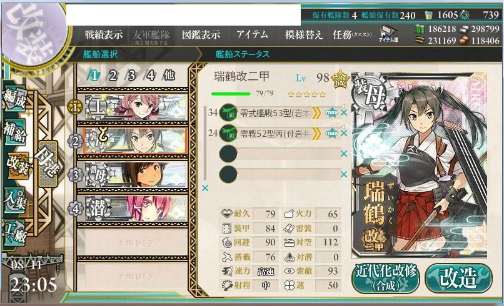The width and height of the screenshot is (504, 306).
Task: Clear all equipment using bottom-left X
Action: click(x=204, y=188)
